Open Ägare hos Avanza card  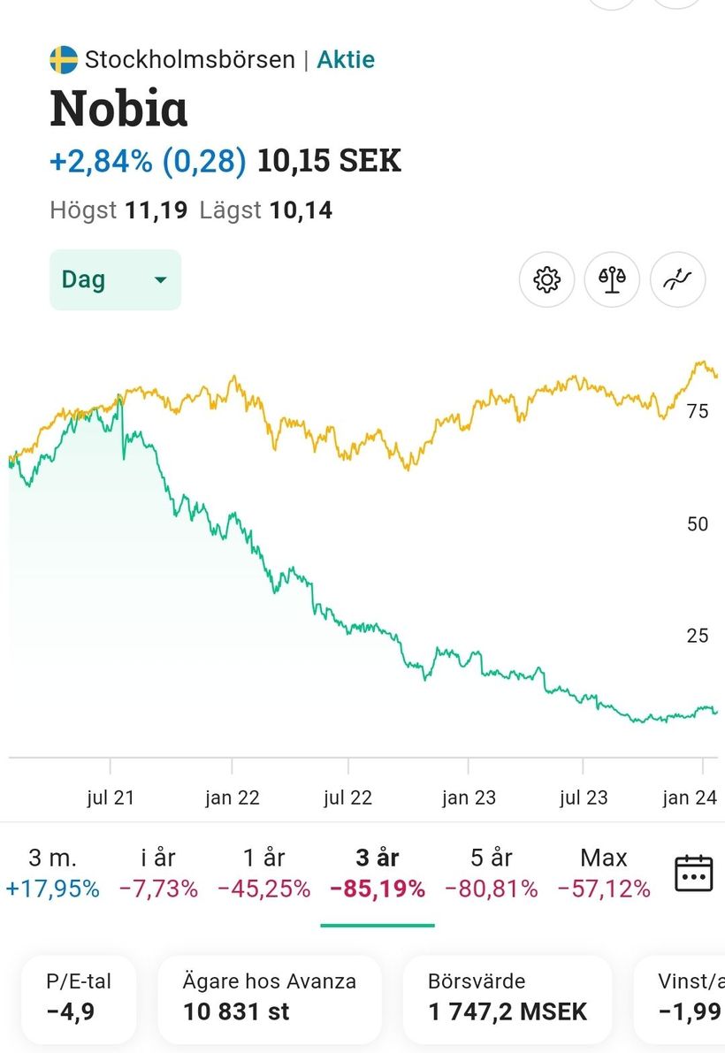click(x=270, y=999)
